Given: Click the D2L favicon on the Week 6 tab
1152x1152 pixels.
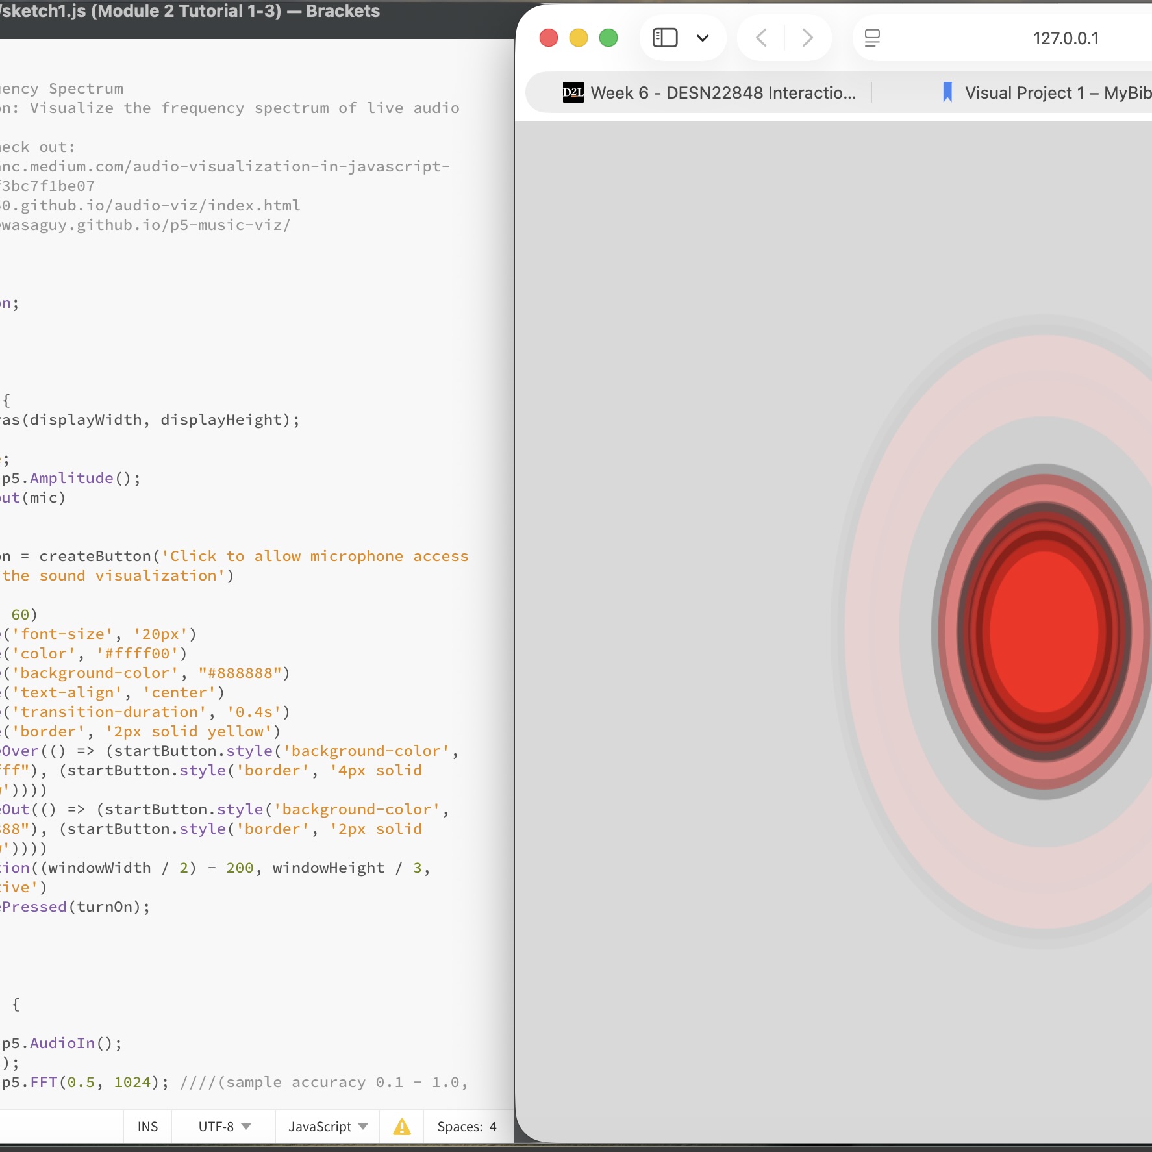Looking at the screenshot, I should (x=572, y=93).
